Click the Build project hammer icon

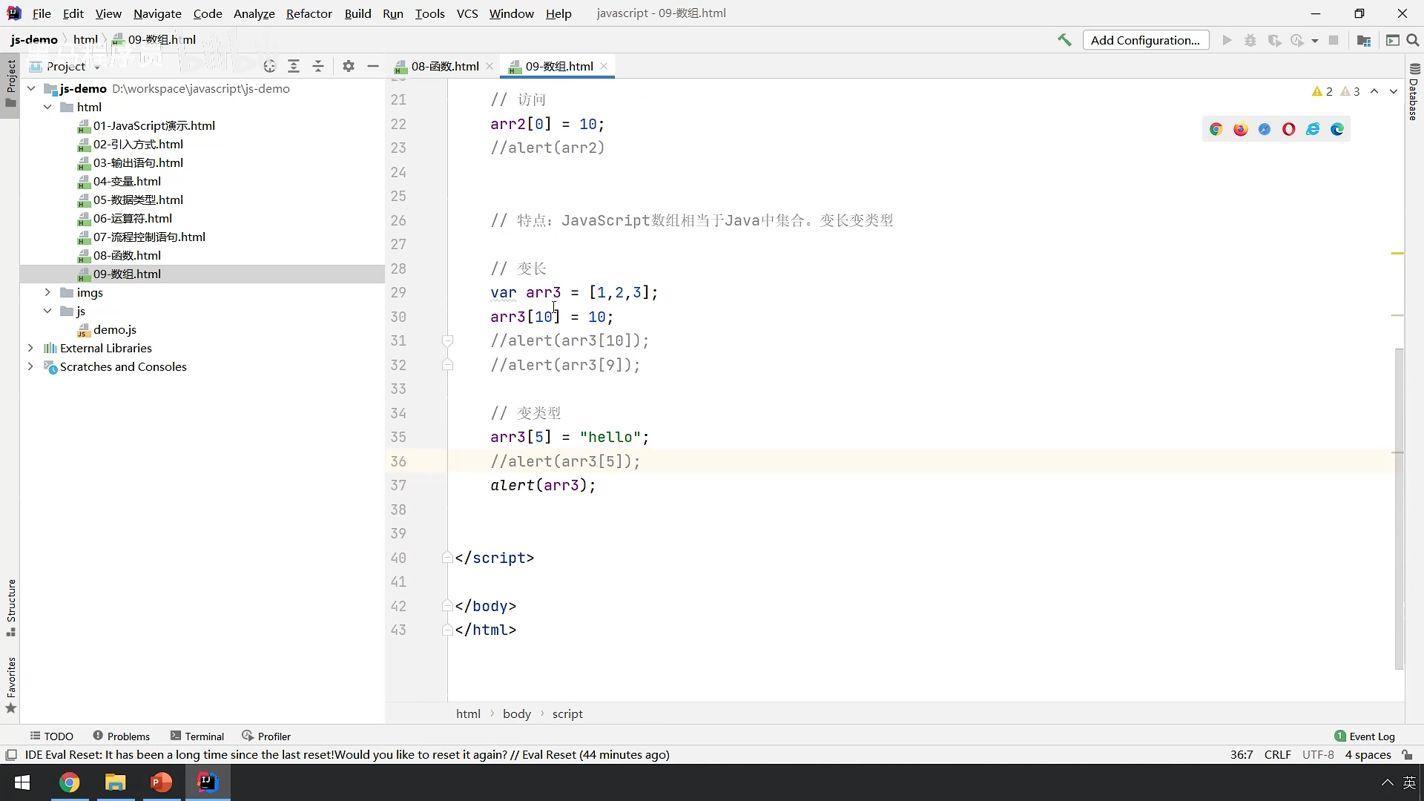[x=1064, y=40]
